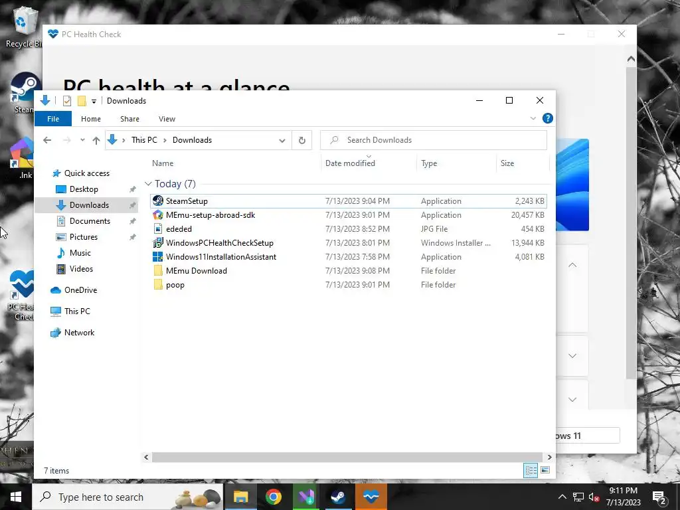The width and height of the screenshot is (680, 510).
Task: Click the Search Downloads field
Action: (434, 140)
